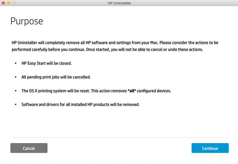Screen dimensions: 238x164
Task: Cancel the HP Uninstaller
Action: 29,148
